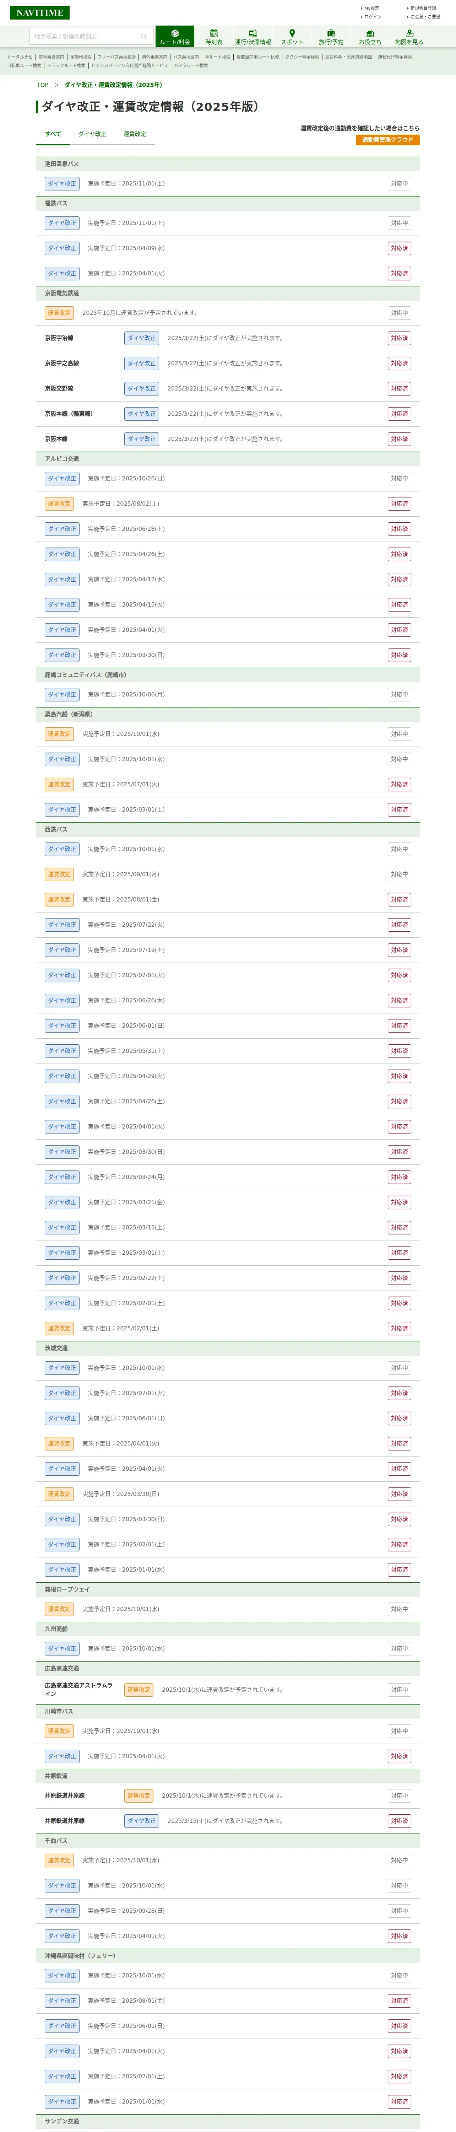Switch to the ダイヤ改正 tab
Image resolution: width=456 pixels, height=2132 pixels.
coord(92,134)
